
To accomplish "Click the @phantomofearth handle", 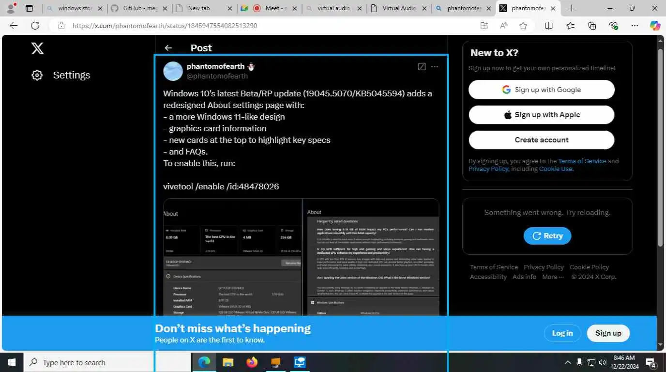I will coord(217,76).
